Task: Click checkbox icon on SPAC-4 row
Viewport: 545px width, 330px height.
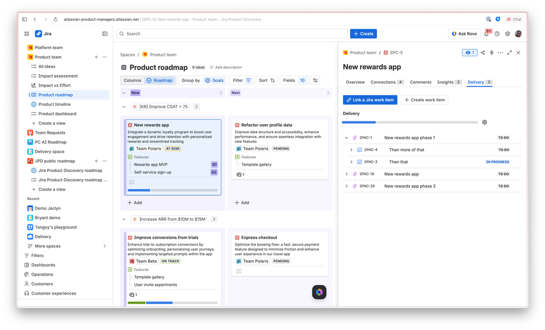Action: click(x=359, y=150)
